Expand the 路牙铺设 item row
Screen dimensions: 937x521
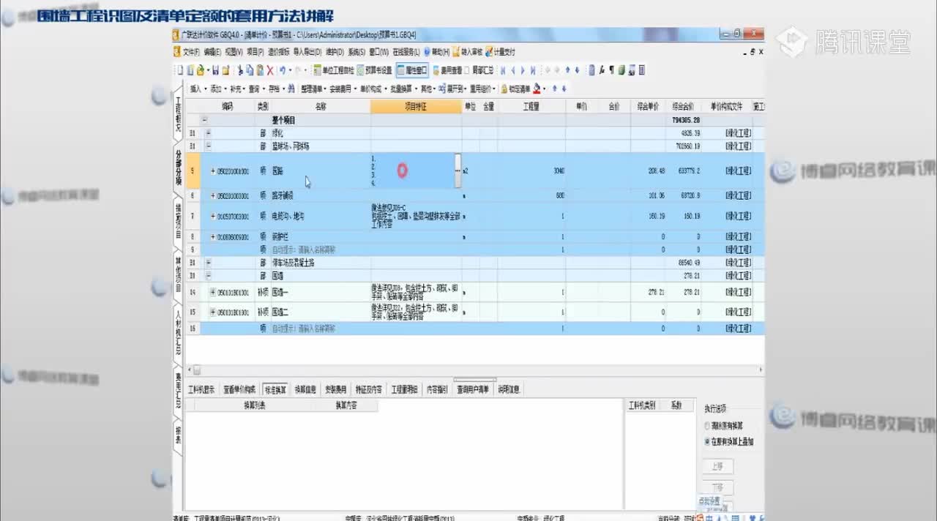[x=213, y=196]
